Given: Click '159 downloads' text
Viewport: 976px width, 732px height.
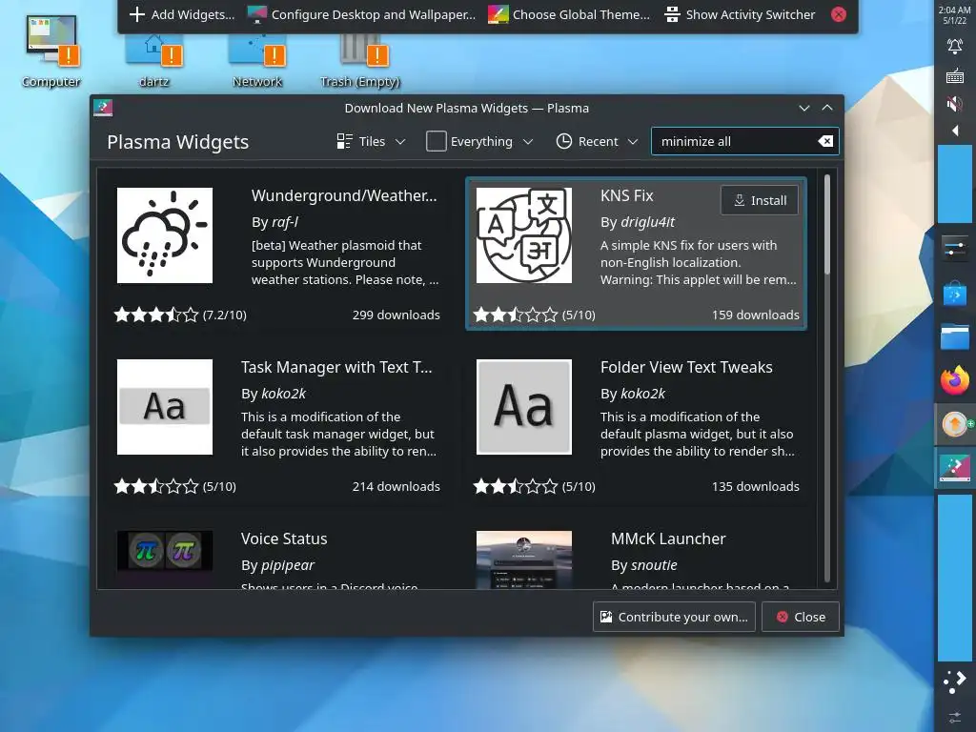Looking at the screenshot, I should (x=756, y=315).
